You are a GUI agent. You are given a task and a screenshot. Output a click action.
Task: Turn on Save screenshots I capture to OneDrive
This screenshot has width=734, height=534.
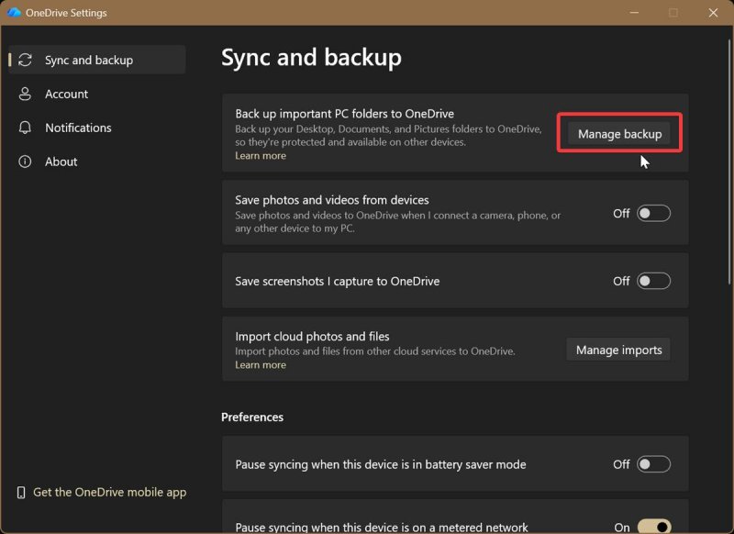(654, 282)
